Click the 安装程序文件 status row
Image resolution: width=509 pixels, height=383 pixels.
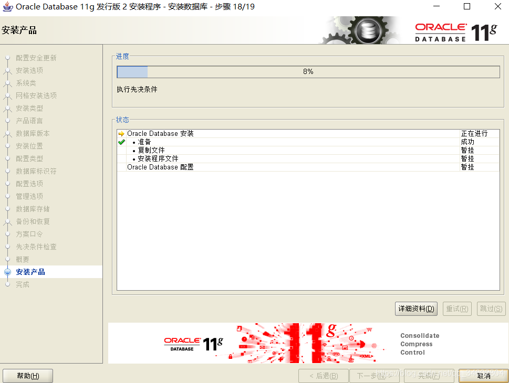(x=308, y=159)
